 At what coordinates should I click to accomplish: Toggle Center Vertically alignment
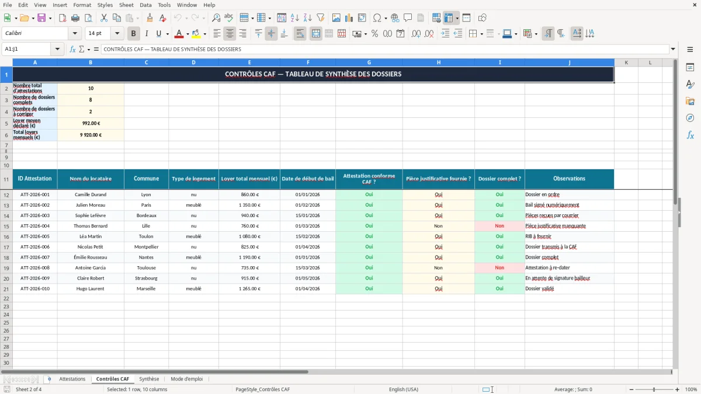click(271, 34)
